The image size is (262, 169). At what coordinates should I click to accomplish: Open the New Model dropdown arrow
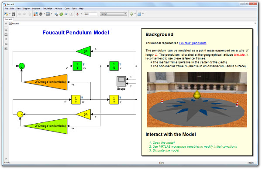pyautogui.click(x=10, y=14)
